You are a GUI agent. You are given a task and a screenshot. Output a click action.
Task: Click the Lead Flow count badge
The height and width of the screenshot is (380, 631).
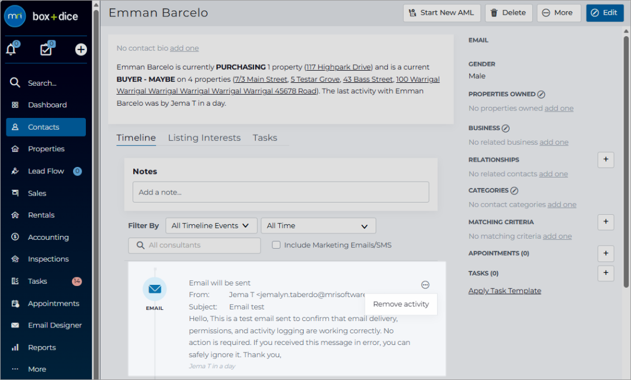77,171
